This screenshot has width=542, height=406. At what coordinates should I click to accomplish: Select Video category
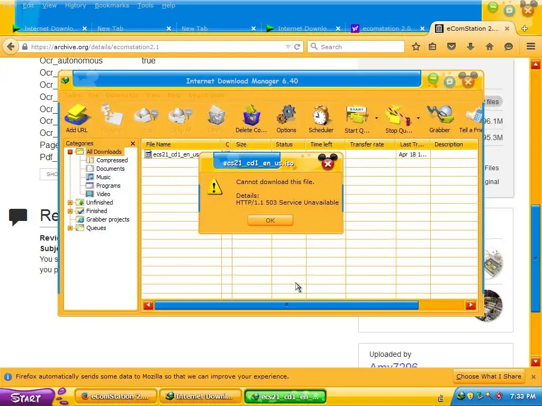click(103, 194)
